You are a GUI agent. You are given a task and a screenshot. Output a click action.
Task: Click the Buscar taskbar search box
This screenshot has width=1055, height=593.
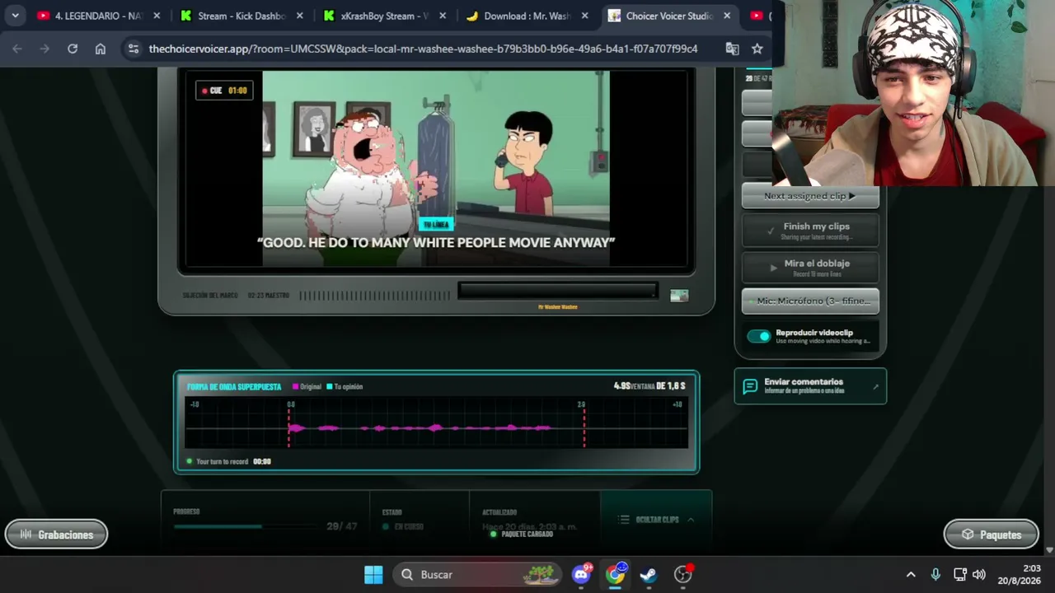pos(476,574)
